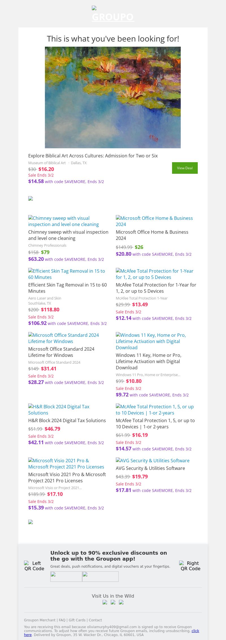The image size is (226, 640).
Task: Open AVG Security & Utilities Software image link
Action: [x=153, y=461]
